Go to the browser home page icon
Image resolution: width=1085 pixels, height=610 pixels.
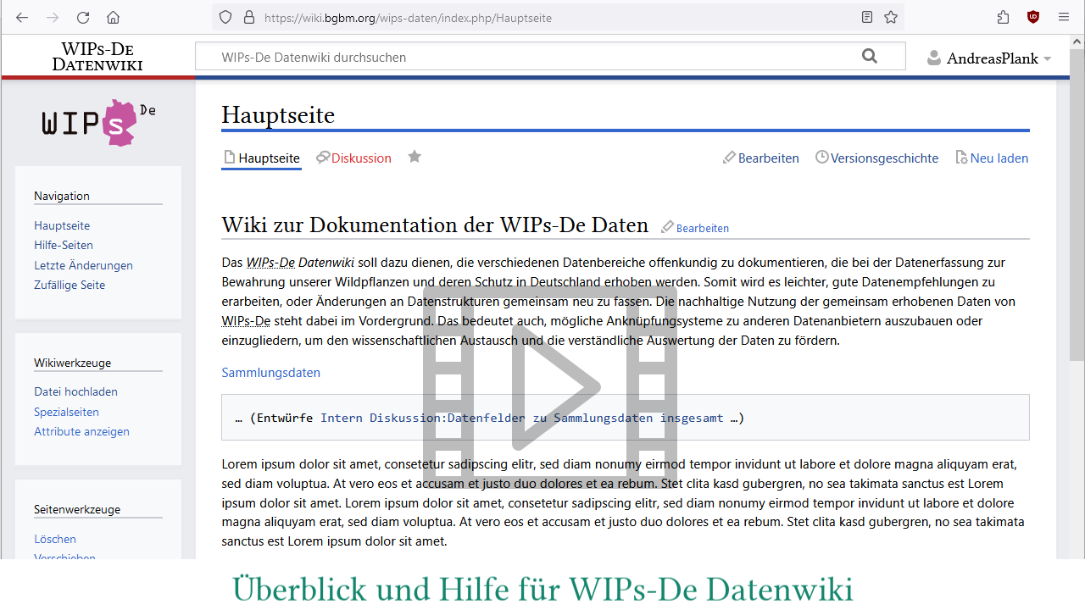tap(113, 17)
